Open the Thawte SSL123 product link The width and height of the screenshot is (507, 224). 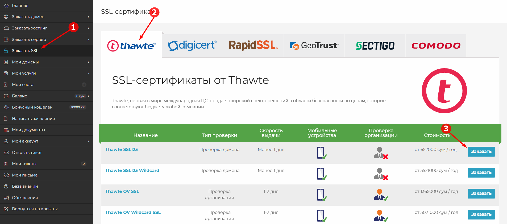pyautogui.click(x=122, y=149)
